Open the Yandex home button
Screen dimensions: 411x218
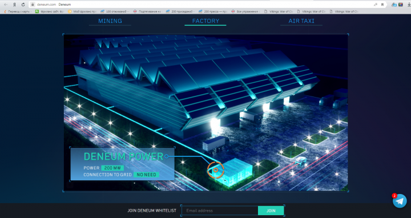pos(14,5)
